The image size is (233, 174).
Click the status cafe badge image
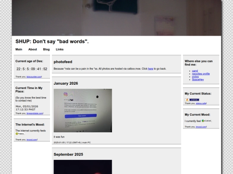[192, 100]
